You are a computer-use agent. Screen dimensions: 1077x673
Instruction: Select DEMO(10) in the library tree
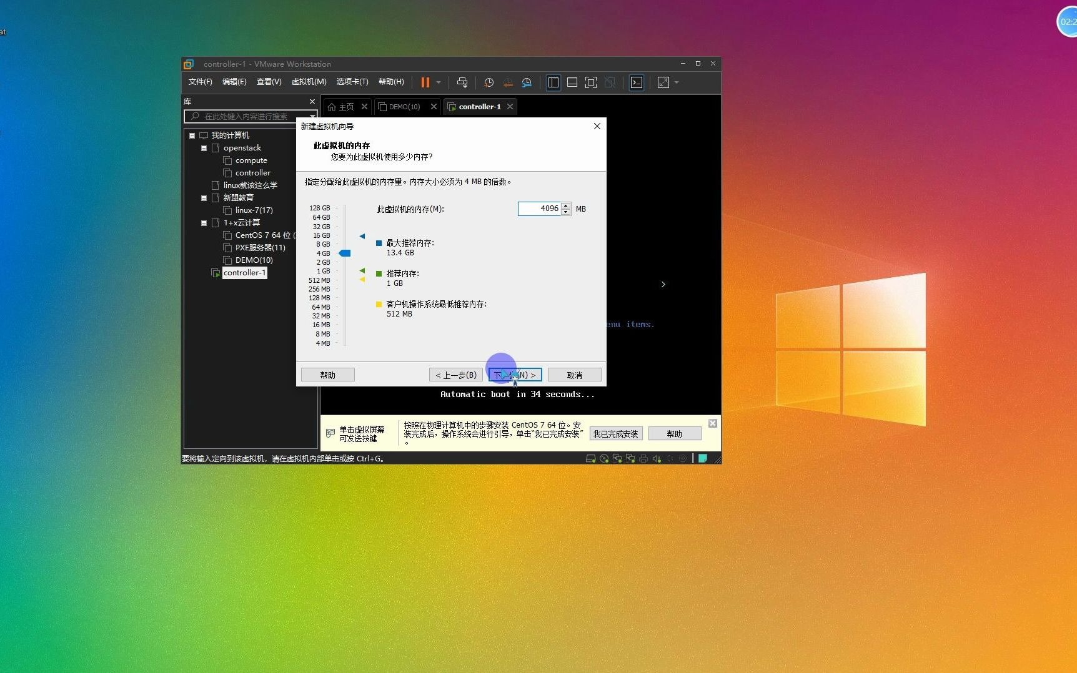pyautogui.click(x=254, y=260)
